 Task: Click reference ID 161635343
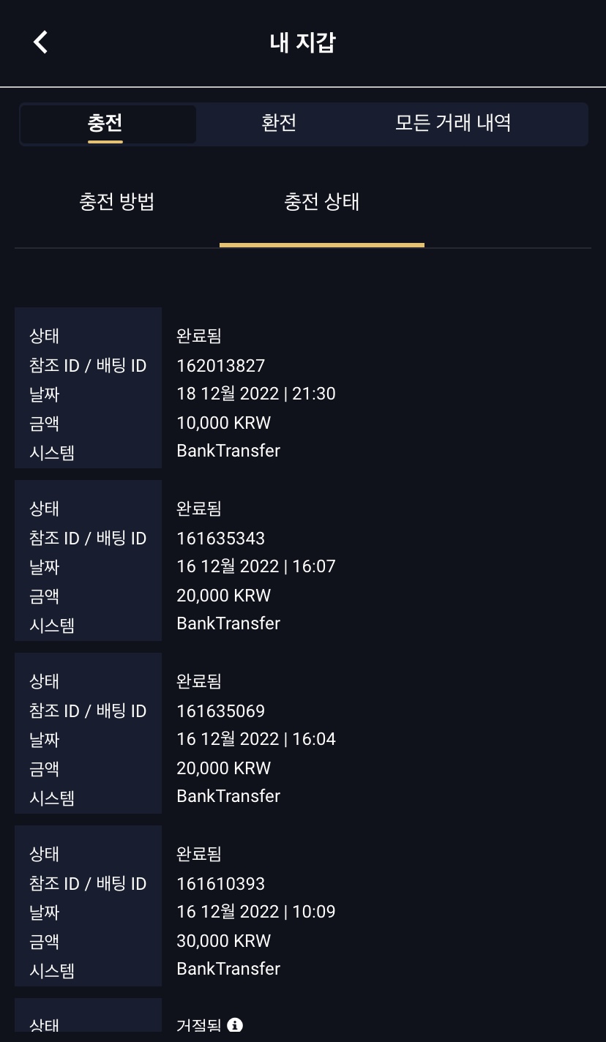pos(221,538)
